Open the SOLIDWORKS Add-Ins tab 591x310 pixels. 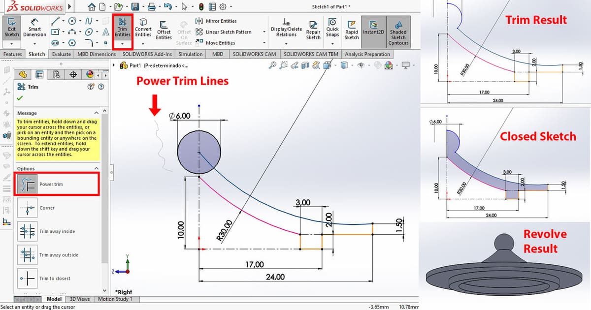coord(147,54)
